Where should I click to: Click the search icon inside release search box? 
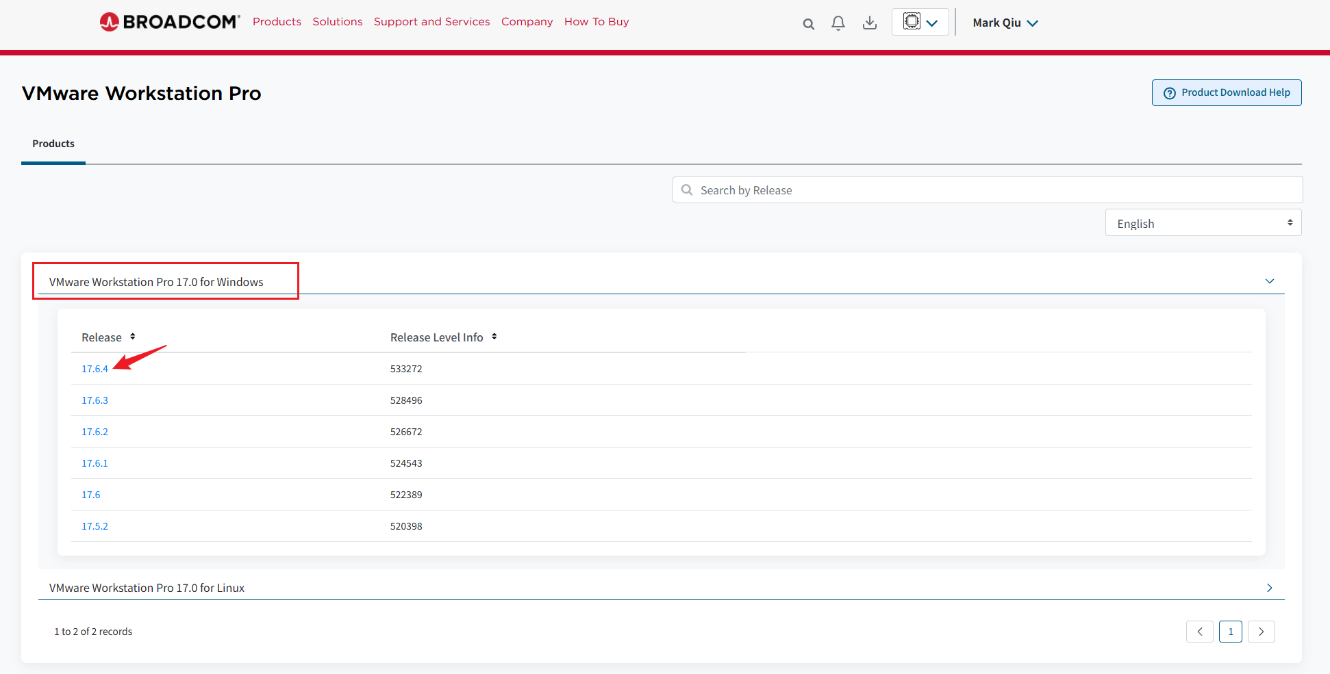pyautogui.click(x=687, y=190)
